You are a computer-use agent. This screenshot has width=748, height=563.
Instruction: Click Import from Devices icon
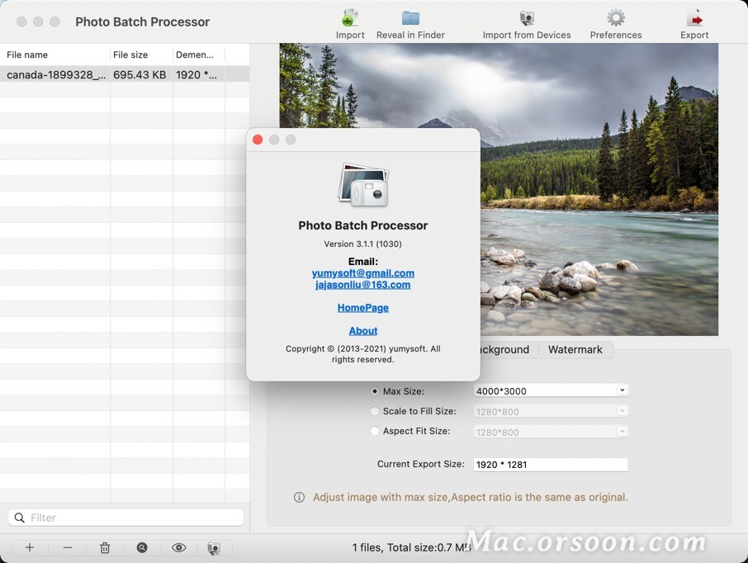pyautogui.click(x=527, y=19)
